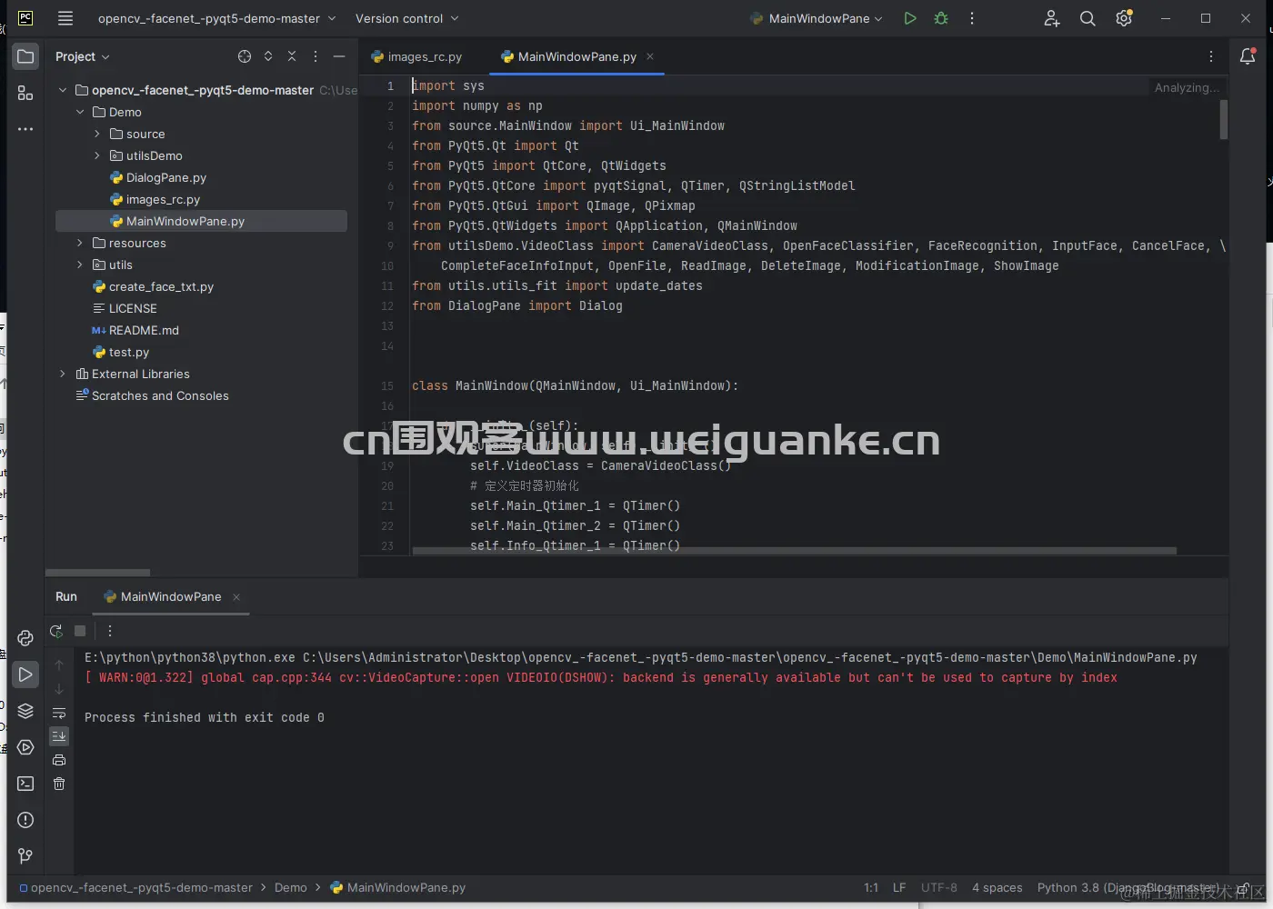Open Python Console layers icon
Image resolution: width=1273 pixels, height=909 pixels.
pyautogui.click(x=25, y=711)
